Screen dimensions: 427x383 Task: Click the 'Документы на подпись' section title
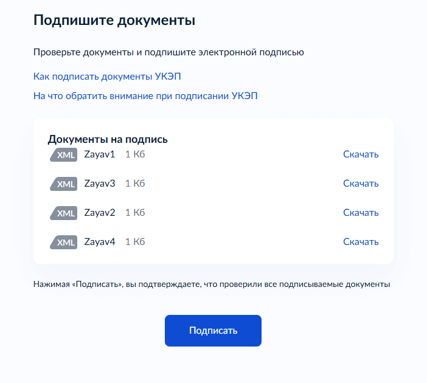pyautogui.click(x=108, y=139)
